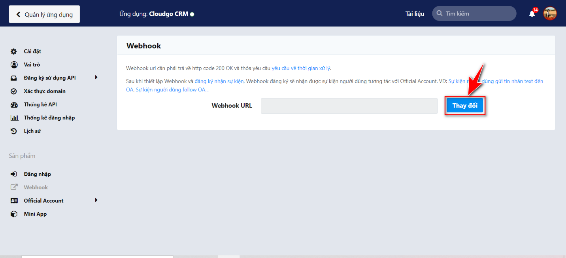Image resolution: width=566 pixels, height=258 pixels.
Task: View the Thống kê API icon
Action: [x=13, y=104]
